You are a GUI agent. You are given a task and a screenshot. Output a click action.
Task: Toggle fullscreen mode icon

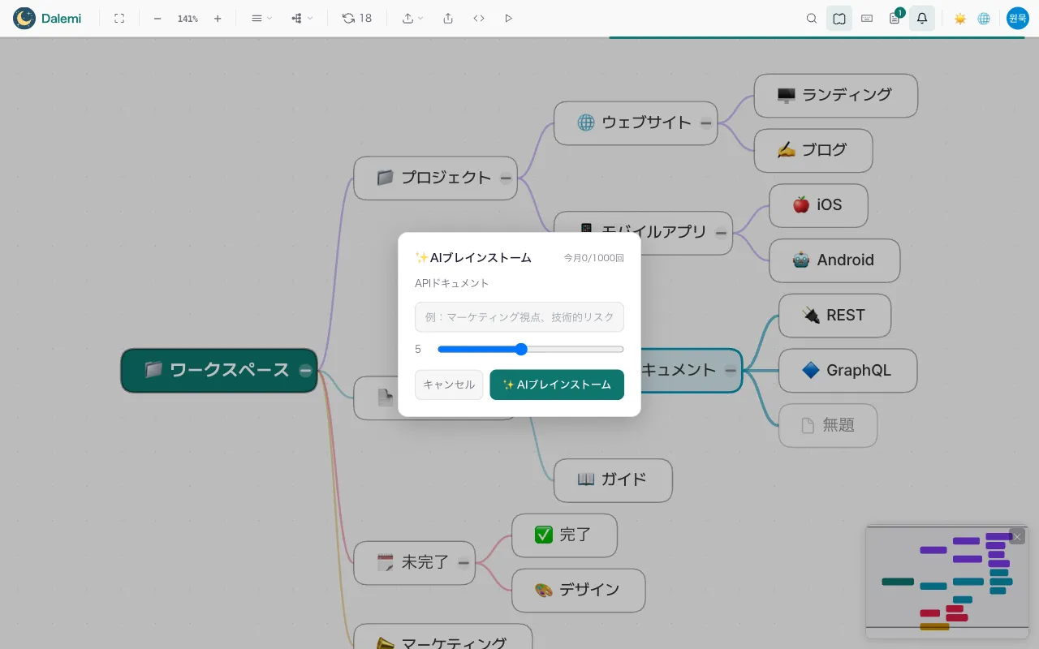point(119,18)
